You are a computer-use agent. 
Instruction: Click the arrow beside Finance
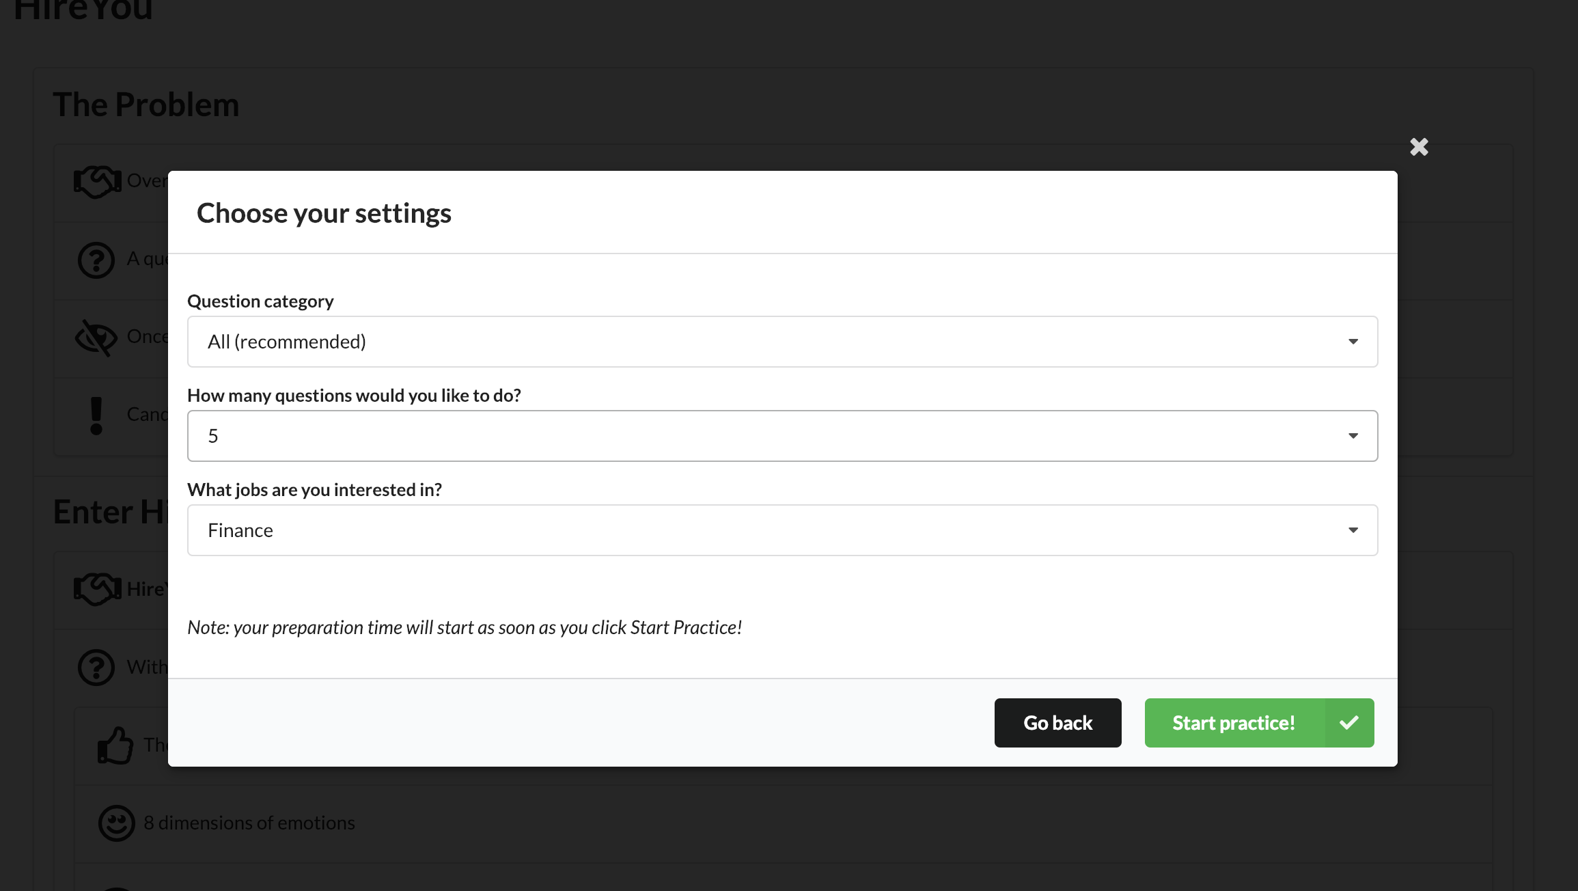(1353, 530)
